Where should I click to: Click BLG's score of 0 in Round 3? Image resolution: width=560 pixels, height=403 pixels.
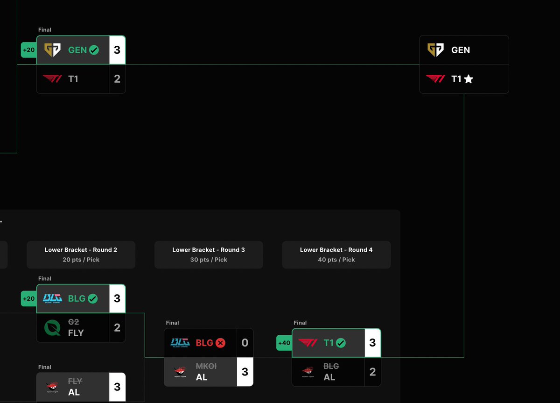[245, 343]
